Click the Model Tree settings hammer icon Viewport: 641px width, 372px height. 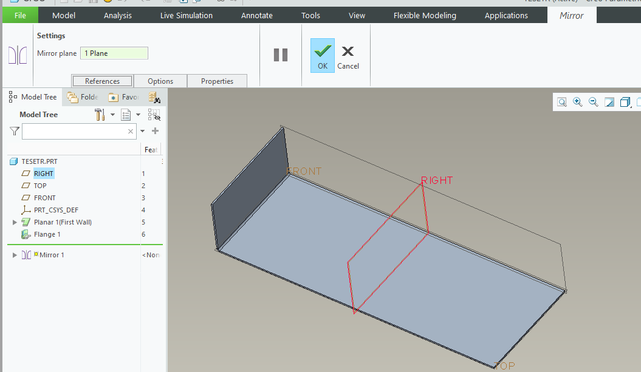pyautogui.click(x=100, y=114)
